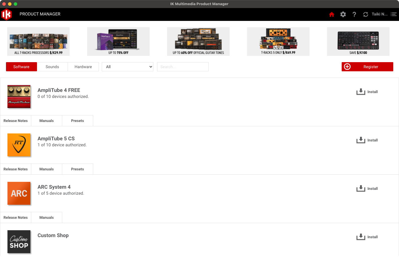Click the Custom Shop install download icon
Viewport: 399px width, 258px height.
[361, 237]
